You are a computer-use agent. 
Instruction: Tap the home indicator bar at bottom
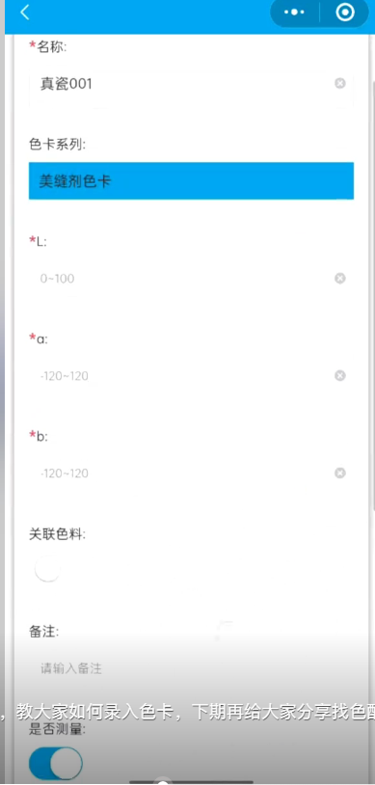(x=191, y=782)
